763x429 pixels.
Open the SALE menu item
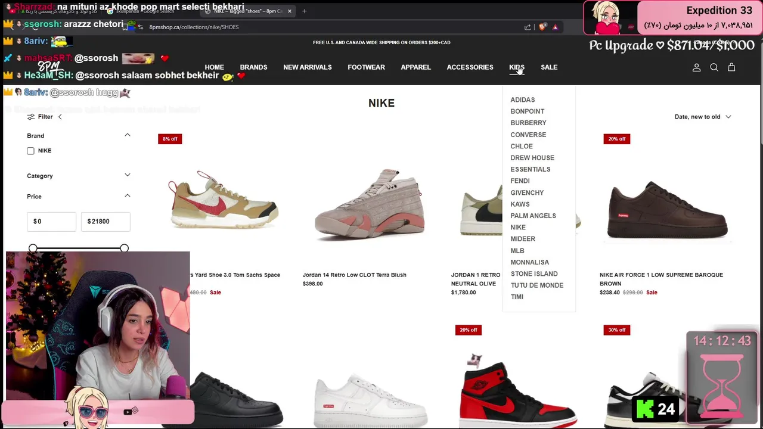pyautogui.click(x=549, y=67)
